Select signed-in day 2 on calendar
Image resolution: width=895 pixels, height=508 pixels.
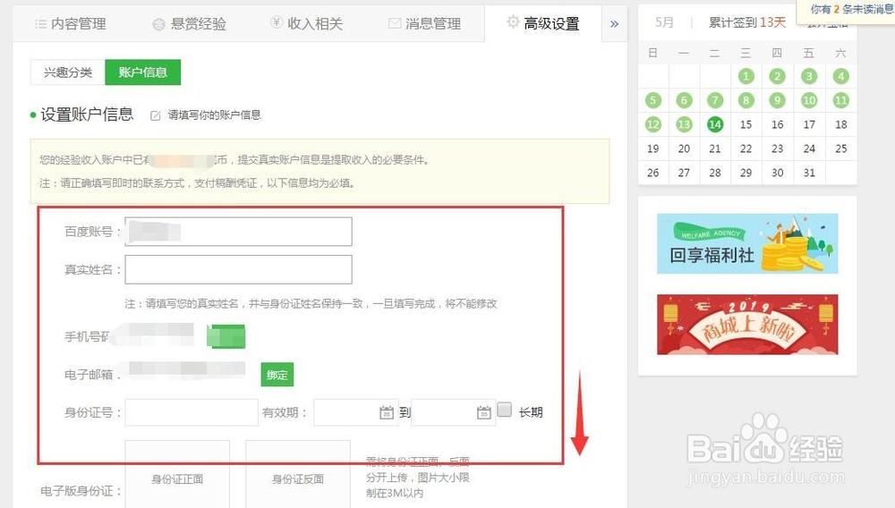[x=777, y=76]
